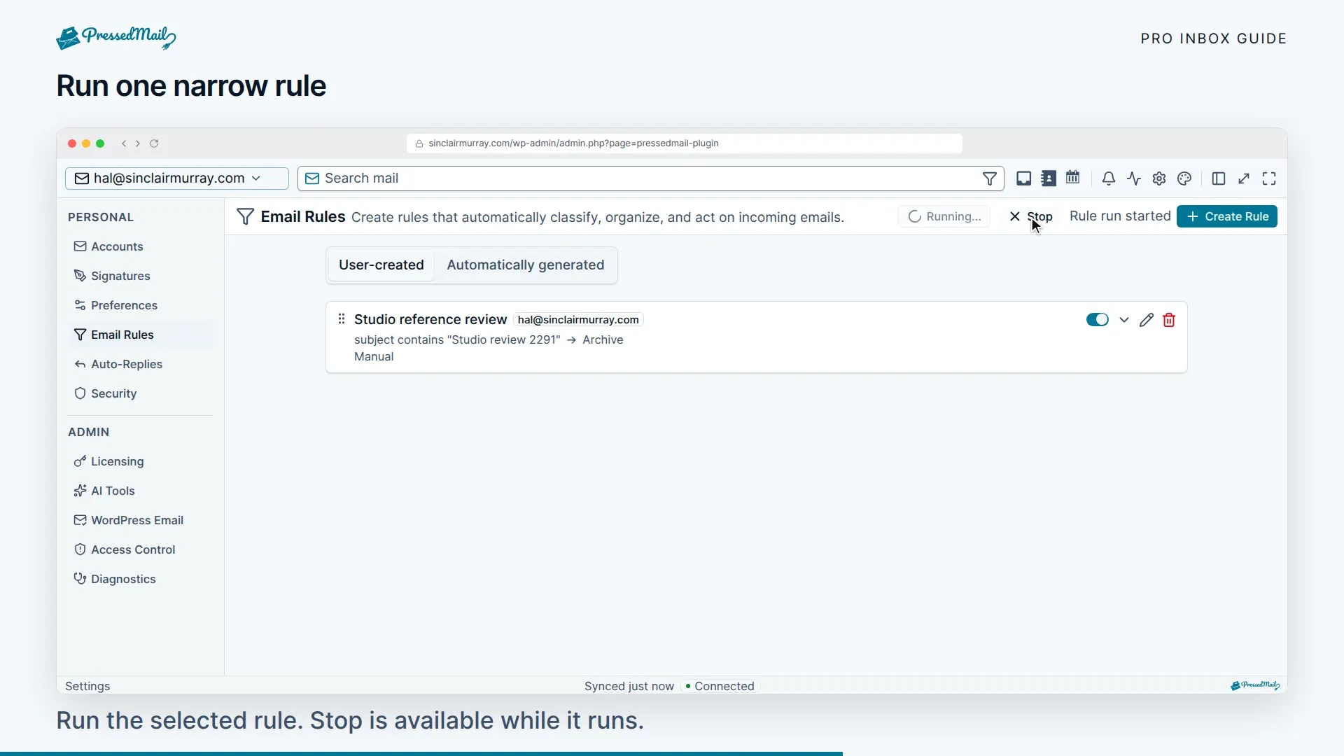Open Auto-Replies in the sidebar
Screen dimensions: 1344x756
point(140,364)
